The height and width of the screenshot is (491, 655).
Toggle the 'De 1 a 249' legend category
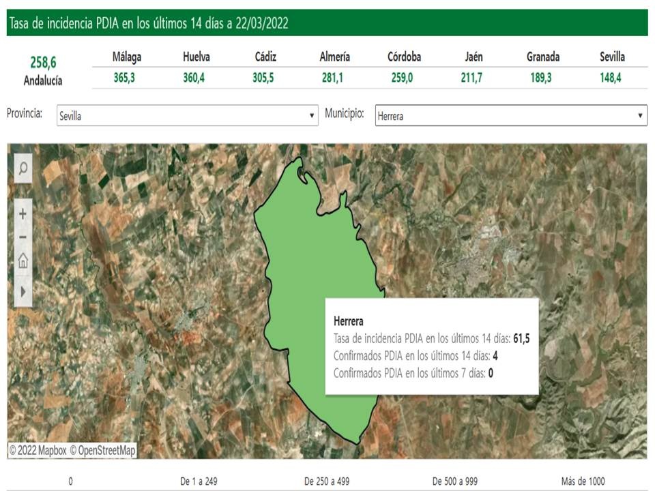201,479
